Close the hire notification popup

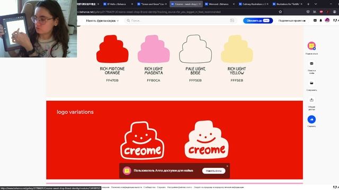227,166
